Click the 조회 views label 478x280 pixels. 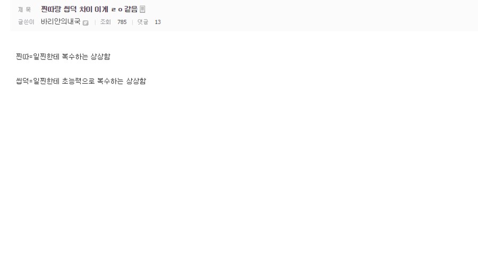(106, 22)
